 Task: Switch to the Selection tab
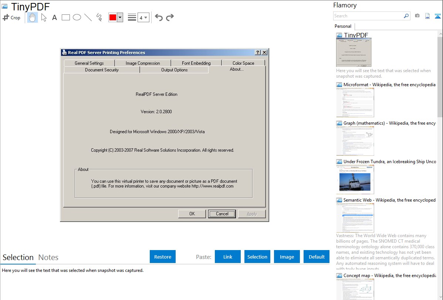pos(18,257)
